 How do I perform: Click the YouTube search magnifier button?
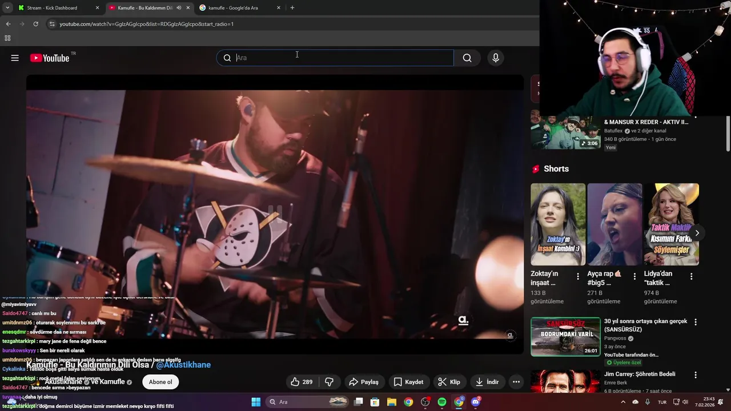467,58
